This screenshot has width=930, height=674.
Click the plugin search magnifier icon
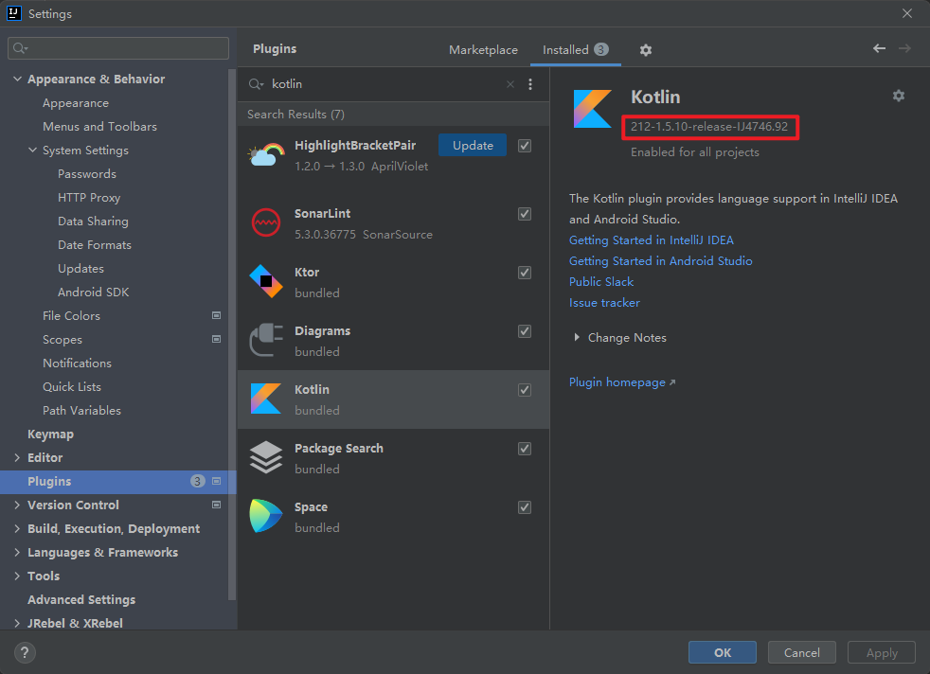[x=256, y=84]
